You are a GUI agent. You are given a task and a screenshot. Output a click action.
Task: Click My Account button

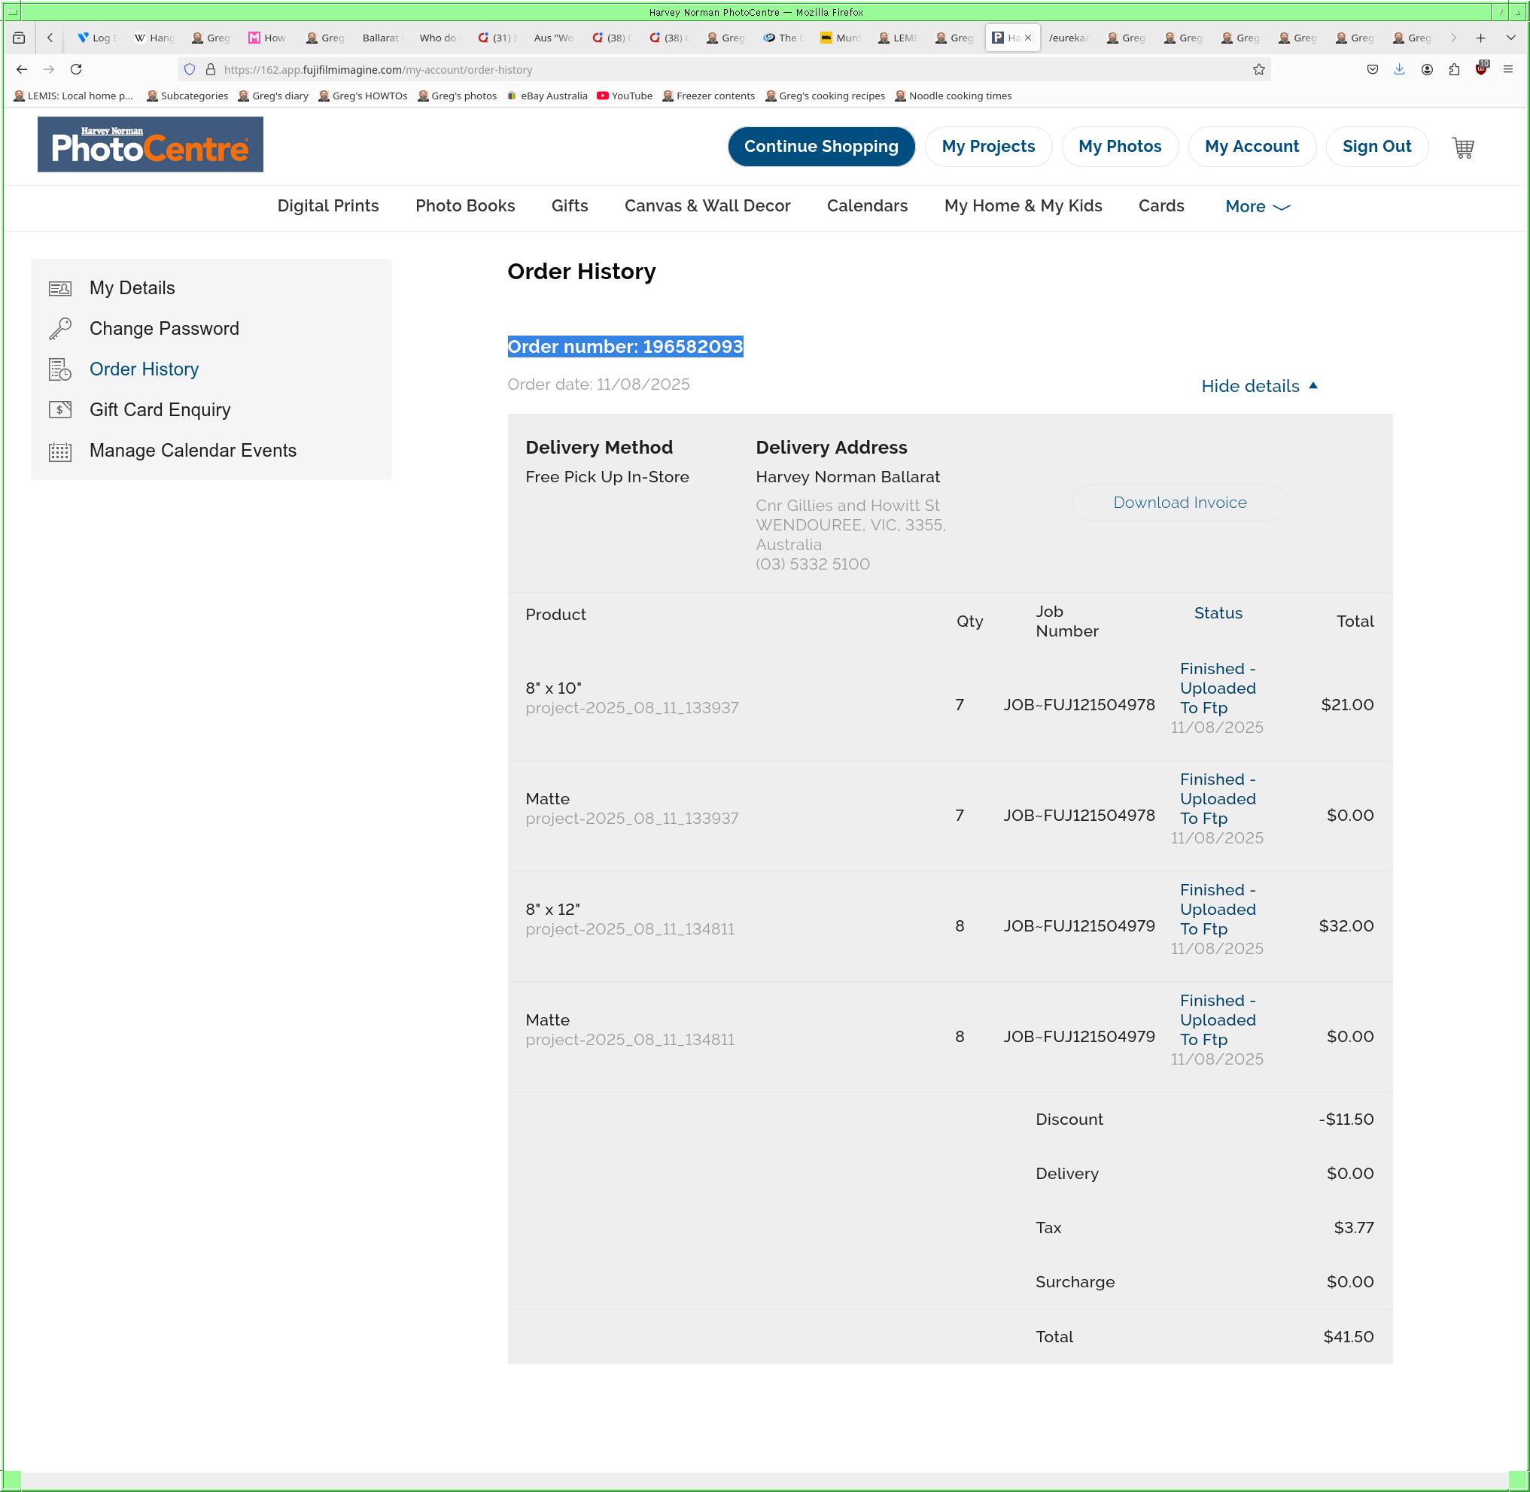tap(1252, 147)
